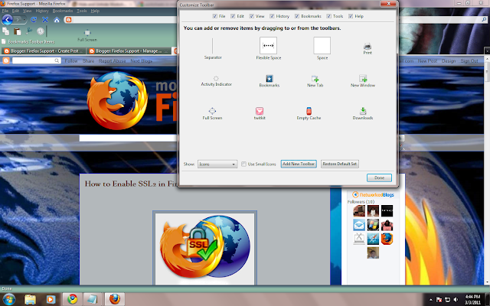Click the Blogger navbar search field
The height and width of the screenshot is (306, 490).
(x=36, y=60)
